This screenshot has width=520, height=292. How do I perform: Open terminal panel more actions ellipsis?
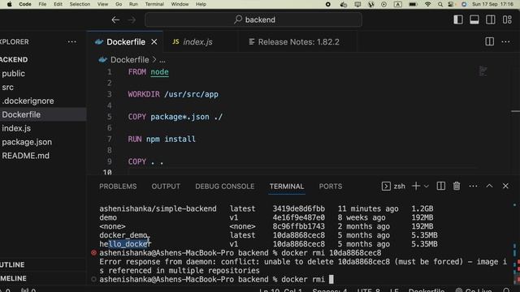(473, 186)
